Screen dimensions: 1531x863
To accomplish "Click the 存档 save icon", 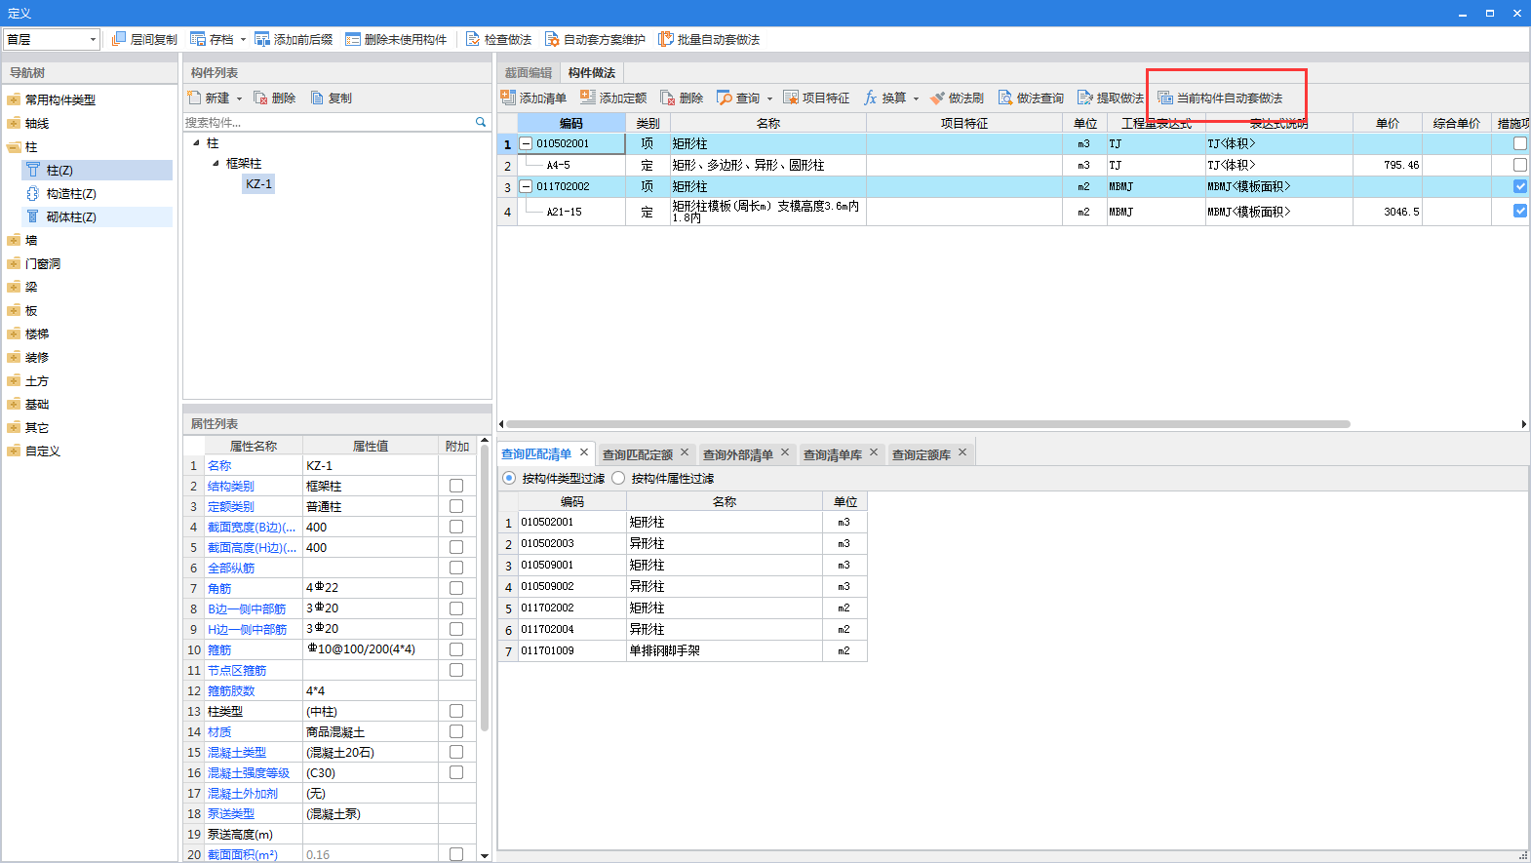I will pos(198,39).
